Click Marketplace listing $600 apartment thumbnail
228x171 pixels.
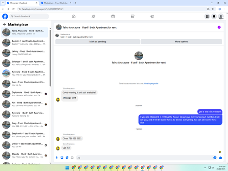pyautogui.click(x=57, y=36)
